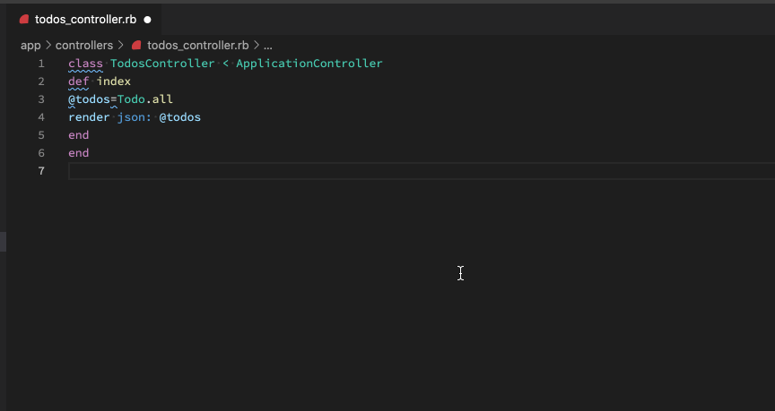Click line number 4 in the gutter
The width and height of the screenshot is (775, 411).
tap(41, 117)
